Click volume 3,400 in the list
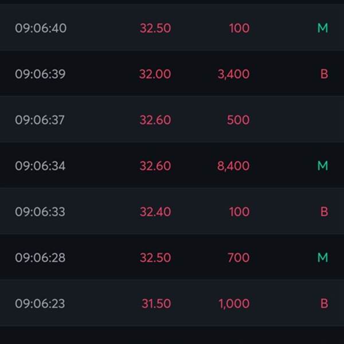Screen dimensions: 344x344 click(x=233, y=74)
